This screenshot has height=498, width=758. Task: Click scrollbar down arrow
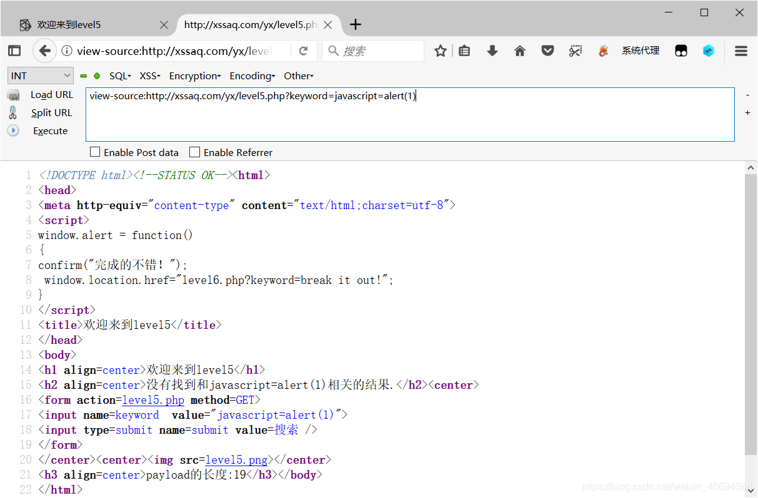751,491
